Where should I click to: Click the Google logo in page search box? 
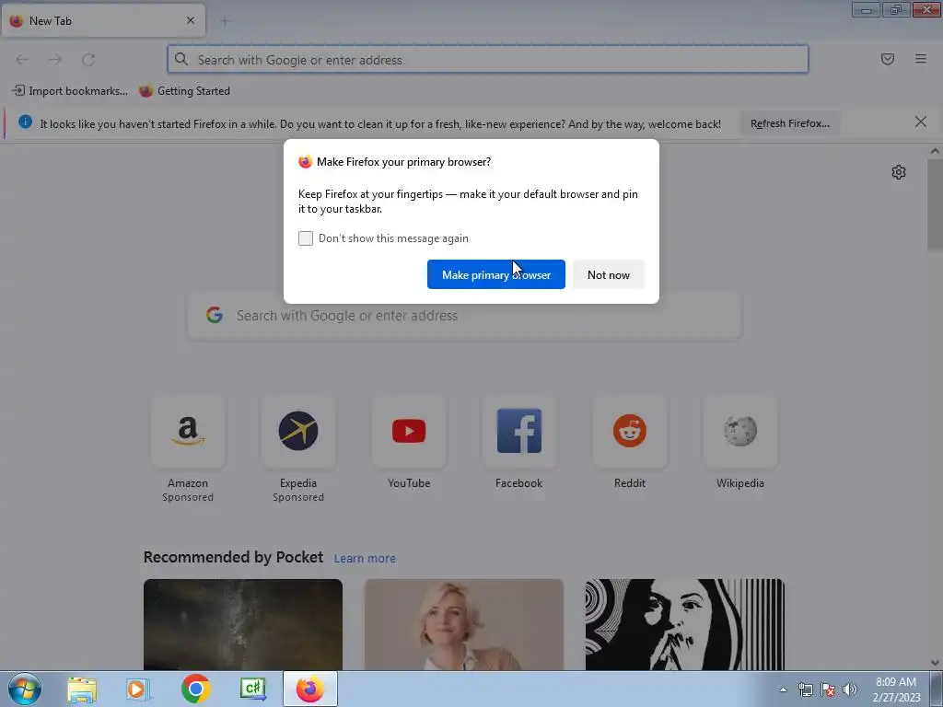(215, 315)
